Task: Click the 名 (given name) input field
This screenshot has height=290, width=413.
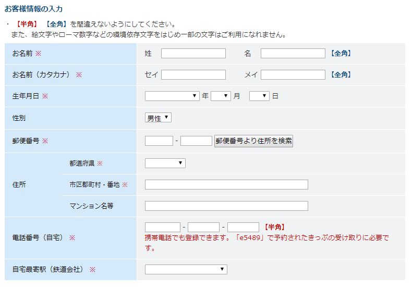Action: [x=293, y=53]
